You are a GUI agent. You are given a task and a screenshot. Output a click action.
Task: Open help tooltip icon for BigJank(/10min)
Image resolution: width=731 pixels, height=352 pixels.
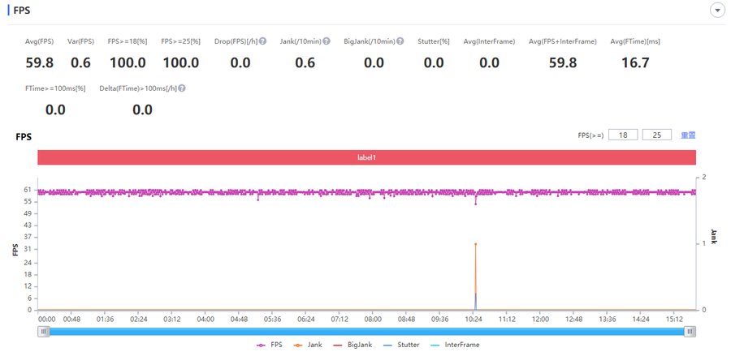[x=400, y=41]
